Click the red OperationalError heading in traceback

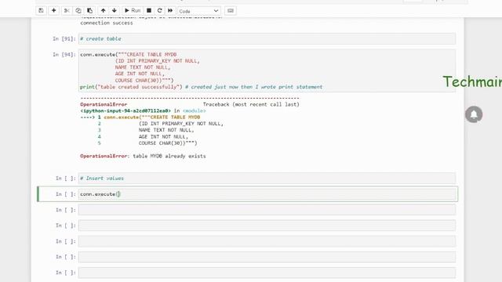(104, 104)
